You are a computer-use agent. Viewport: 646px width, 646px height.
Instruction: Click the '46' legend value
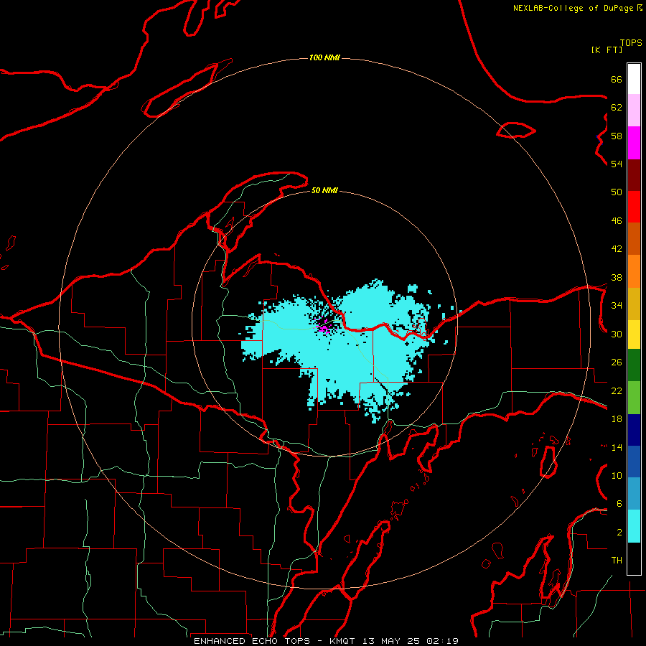click(x=617, y=221)
